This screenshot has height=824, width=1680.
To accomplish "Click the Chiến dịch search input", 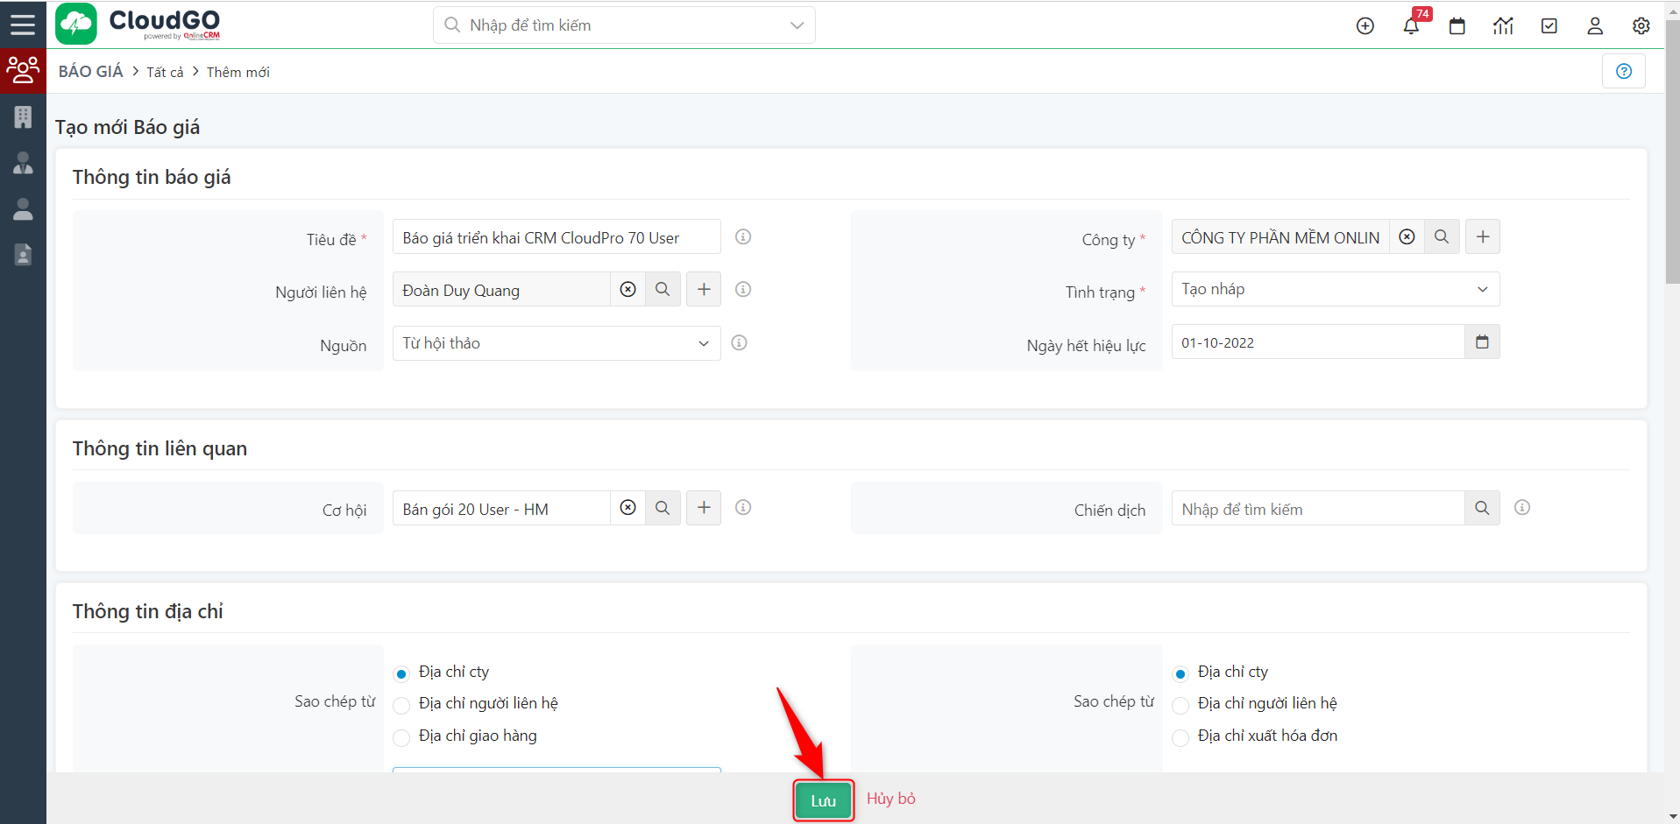I will 1317,509.
